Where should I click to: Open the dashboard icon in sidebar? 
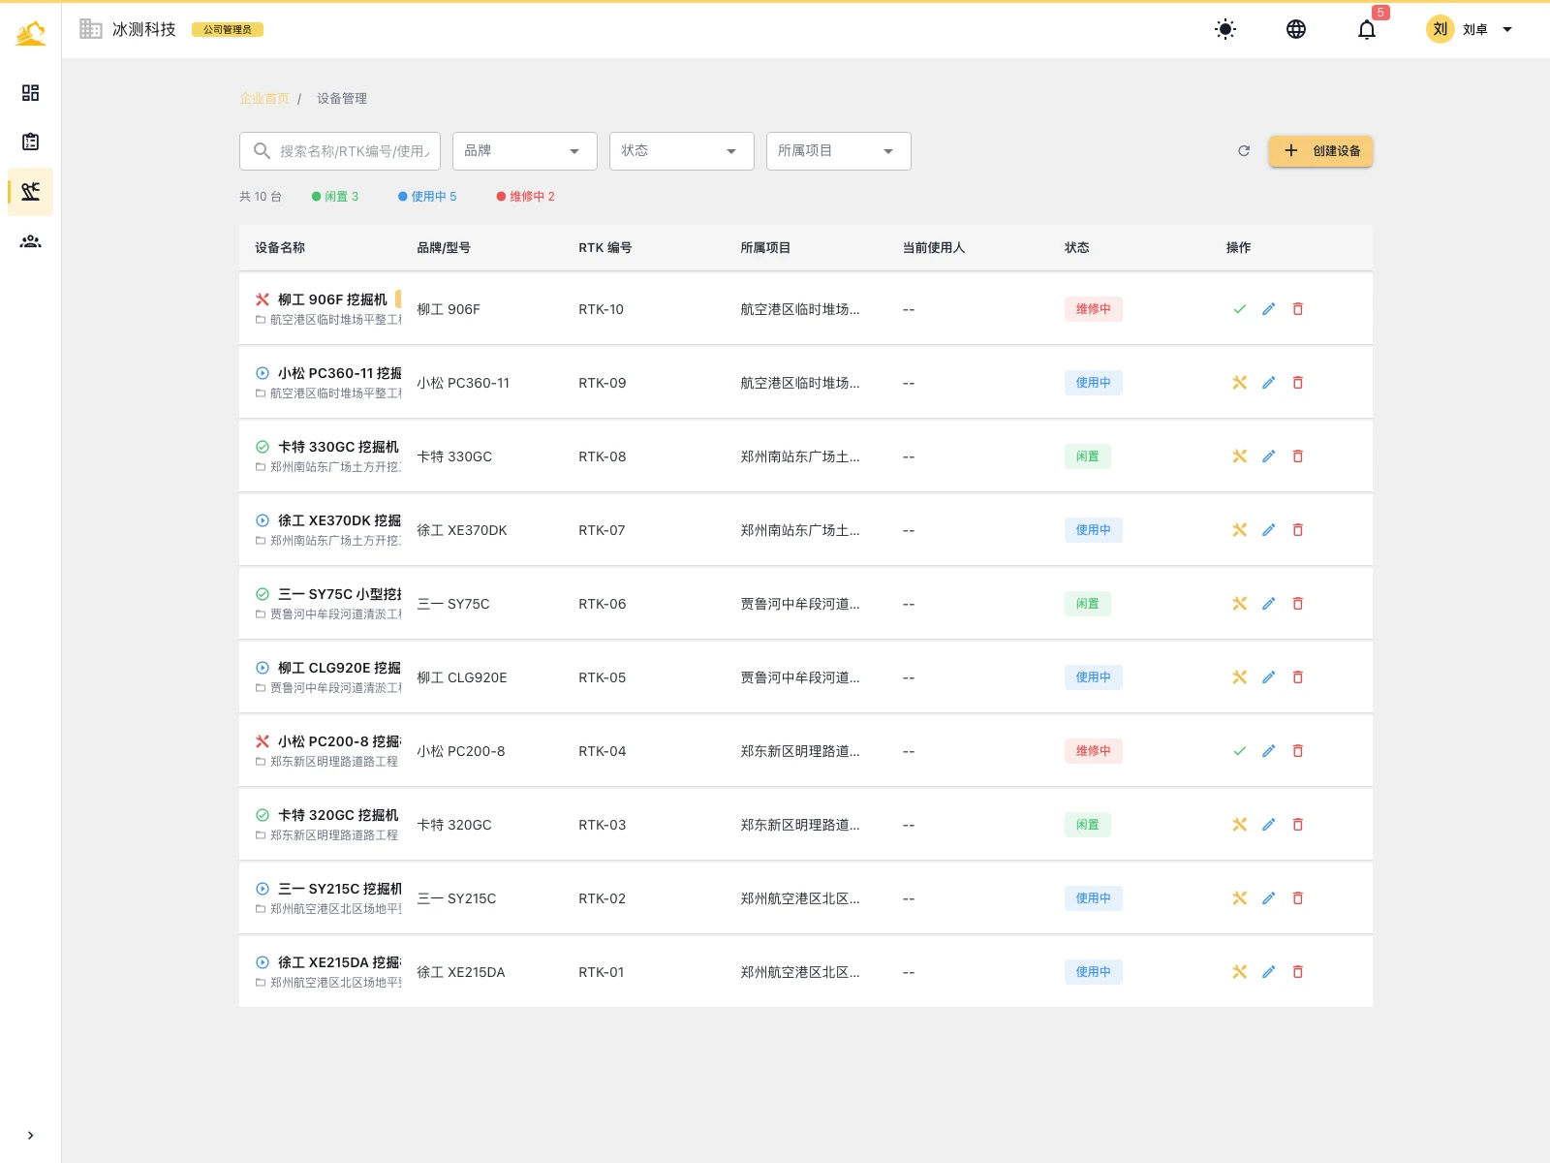pos(30,92)
